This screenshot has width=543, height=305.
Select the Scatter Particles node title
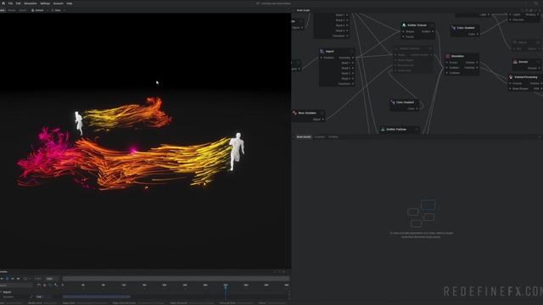[396, 130]
